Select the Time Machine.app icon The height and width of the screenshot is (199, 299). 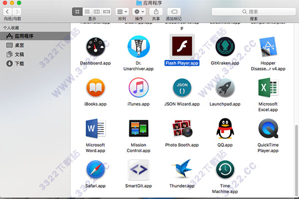point(225,170)
